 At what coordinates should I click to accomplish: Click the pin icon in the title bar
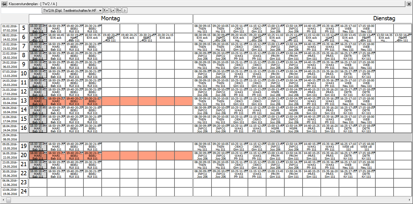tap(4, 4)
